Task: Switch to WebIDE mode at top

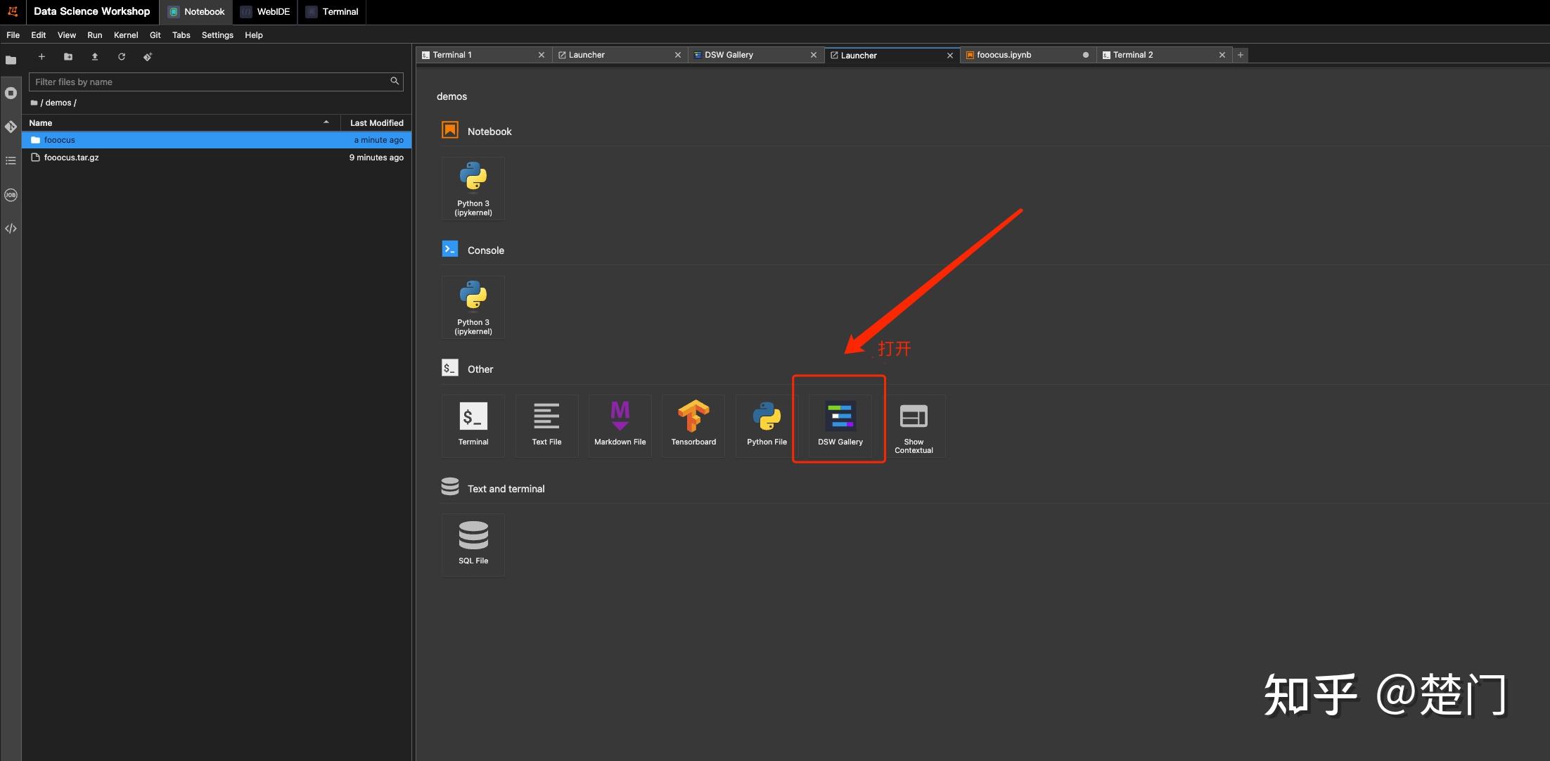Action: click(265, 12)
